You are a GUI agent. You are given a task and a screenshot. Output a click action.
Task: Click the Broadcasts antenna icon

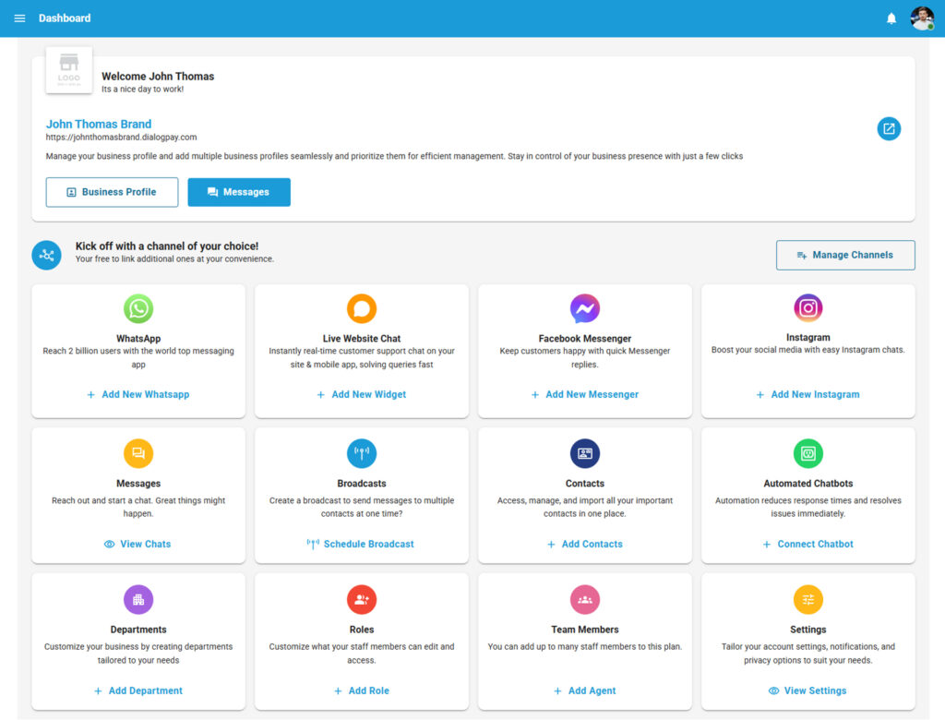[x=362, y=453]
